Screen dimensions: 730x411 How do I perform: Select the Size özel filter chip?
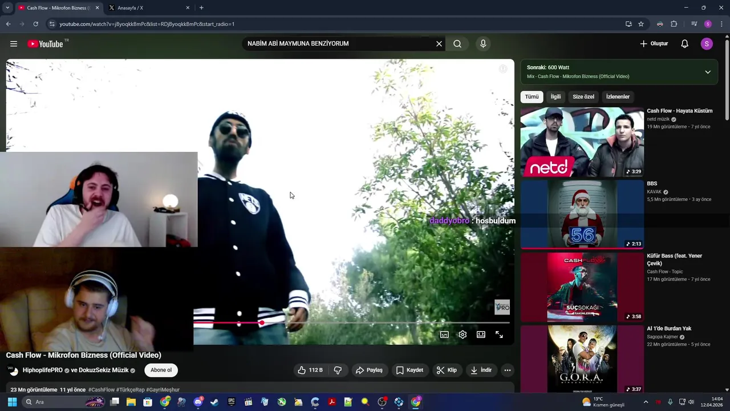coord(583,97)
